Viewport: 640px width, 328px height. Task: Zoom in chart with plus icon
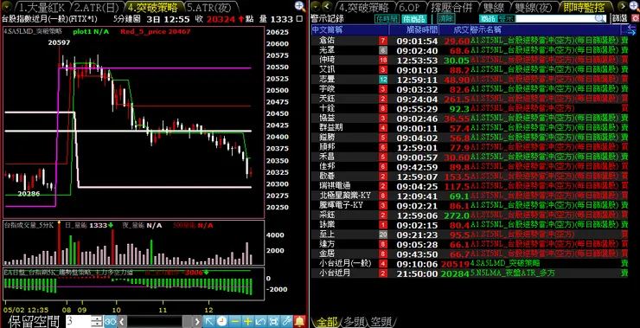click(x=247, y=321)
